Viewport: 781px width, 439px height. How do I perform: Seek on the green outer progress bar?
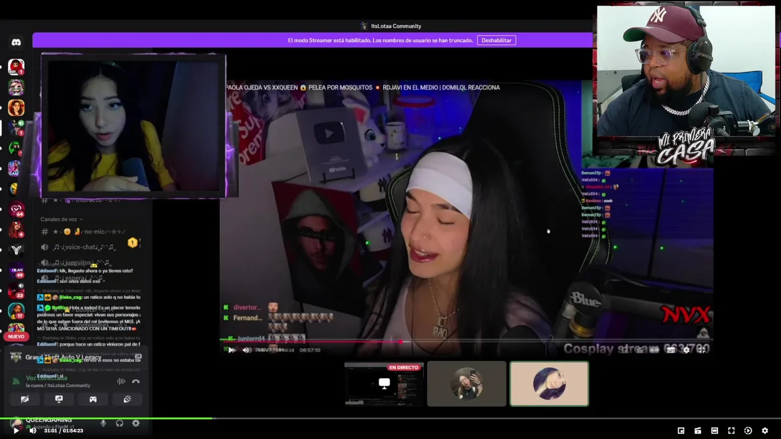point(390,418)
